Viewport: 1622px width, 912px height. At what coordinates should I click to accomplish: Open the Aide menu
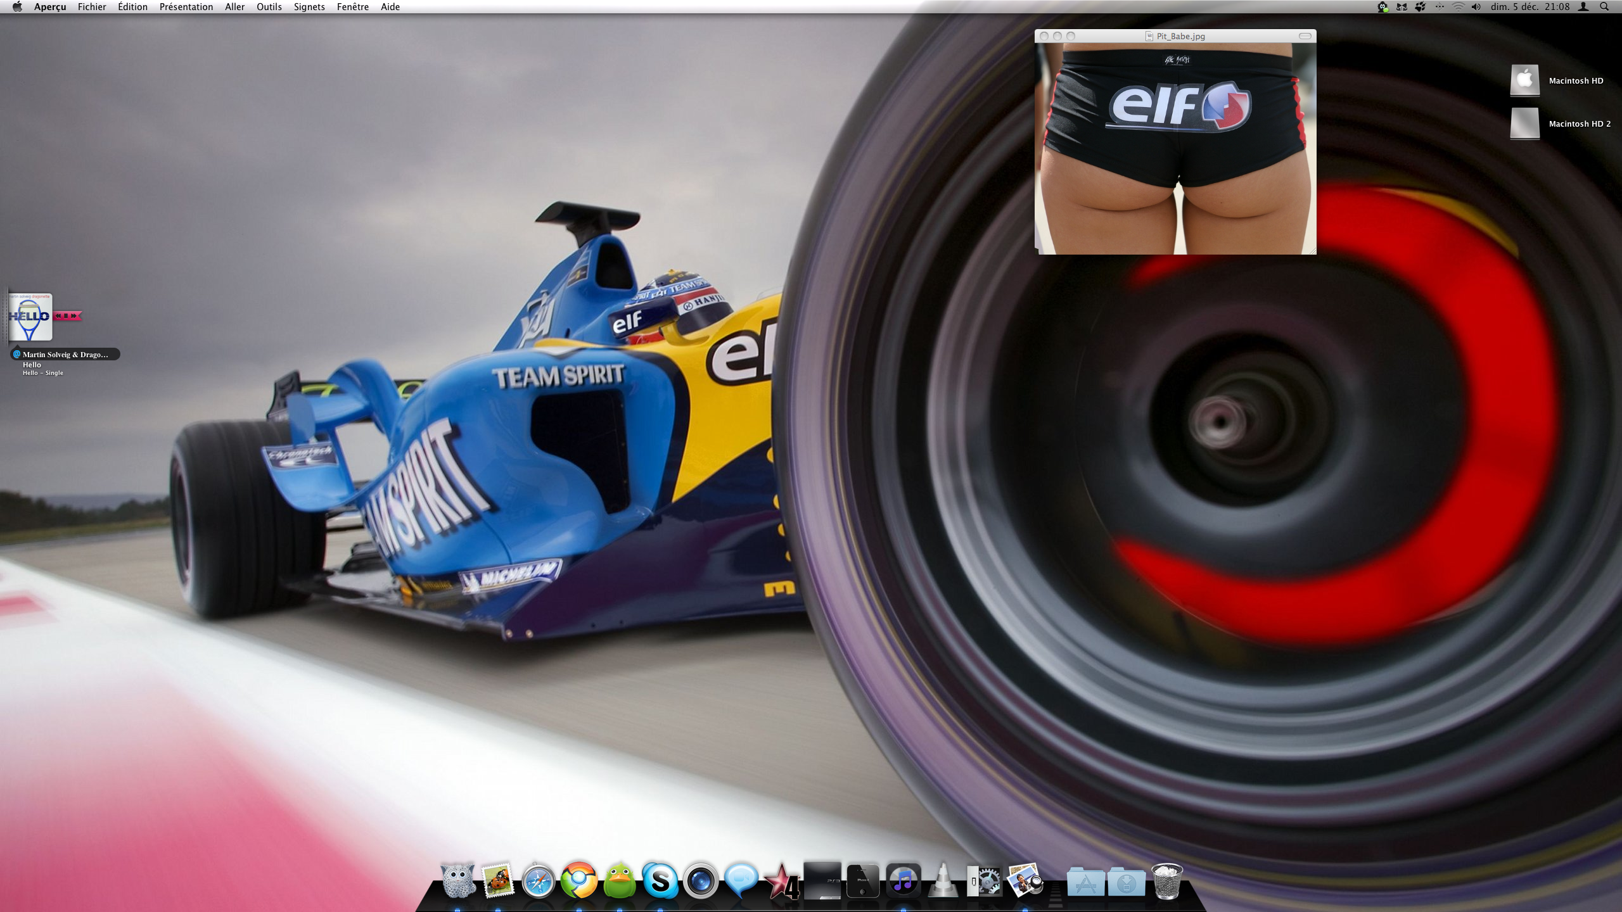[390, 7]
